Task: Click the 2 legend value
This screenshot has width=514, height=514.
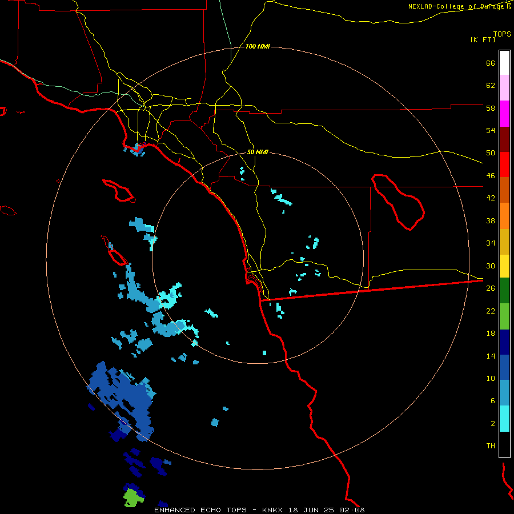Action: pyautogui.click(x=493, y=424)
